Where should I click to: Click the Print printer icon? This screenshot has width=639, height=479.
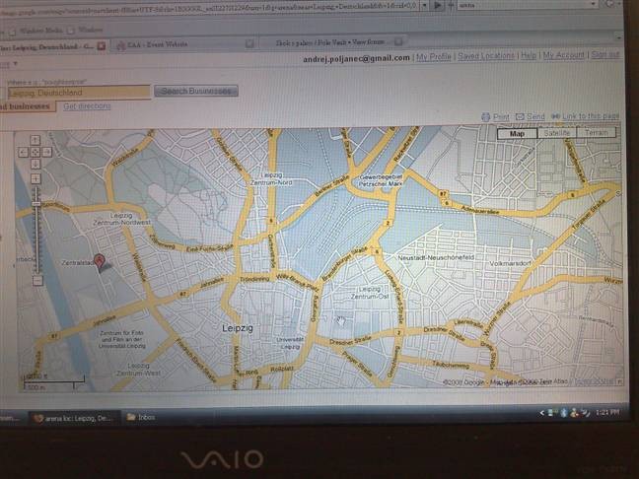click(x=485, y=117)
